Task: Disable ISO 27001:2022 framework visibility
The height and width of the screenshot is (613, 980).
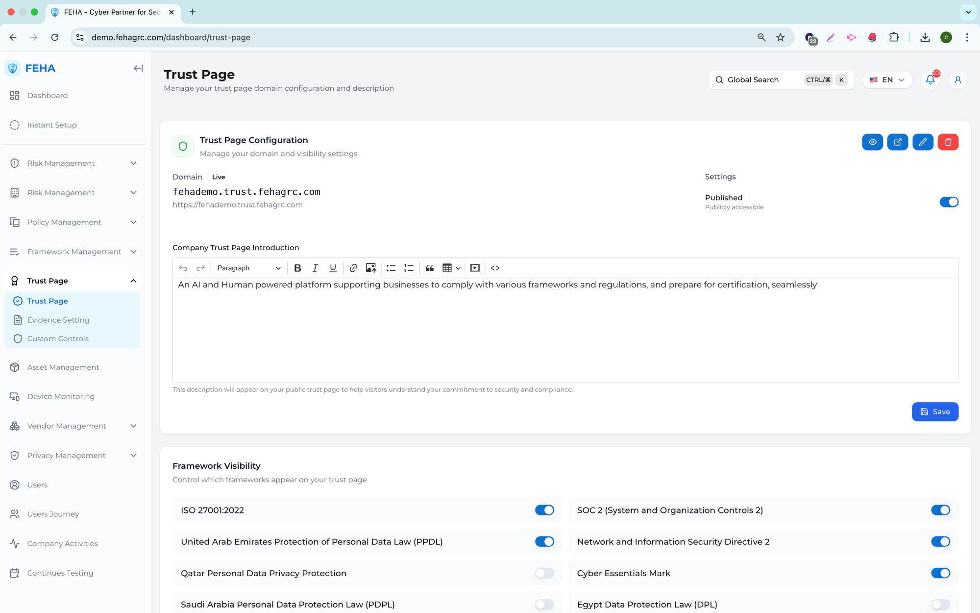Action: 544,510
